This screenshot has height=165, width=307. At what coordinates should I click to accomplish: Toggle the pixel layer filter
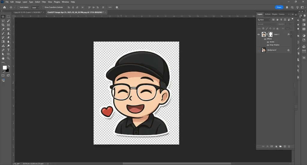[x=273, y=19]
